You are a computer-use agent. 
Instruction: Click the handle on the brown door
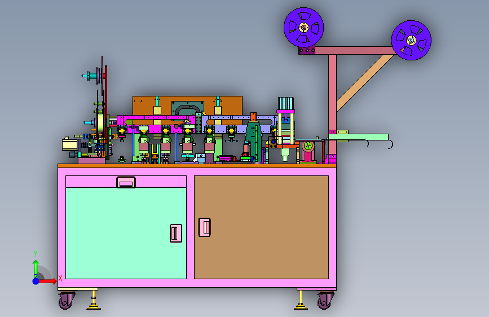tap(205, 227)
